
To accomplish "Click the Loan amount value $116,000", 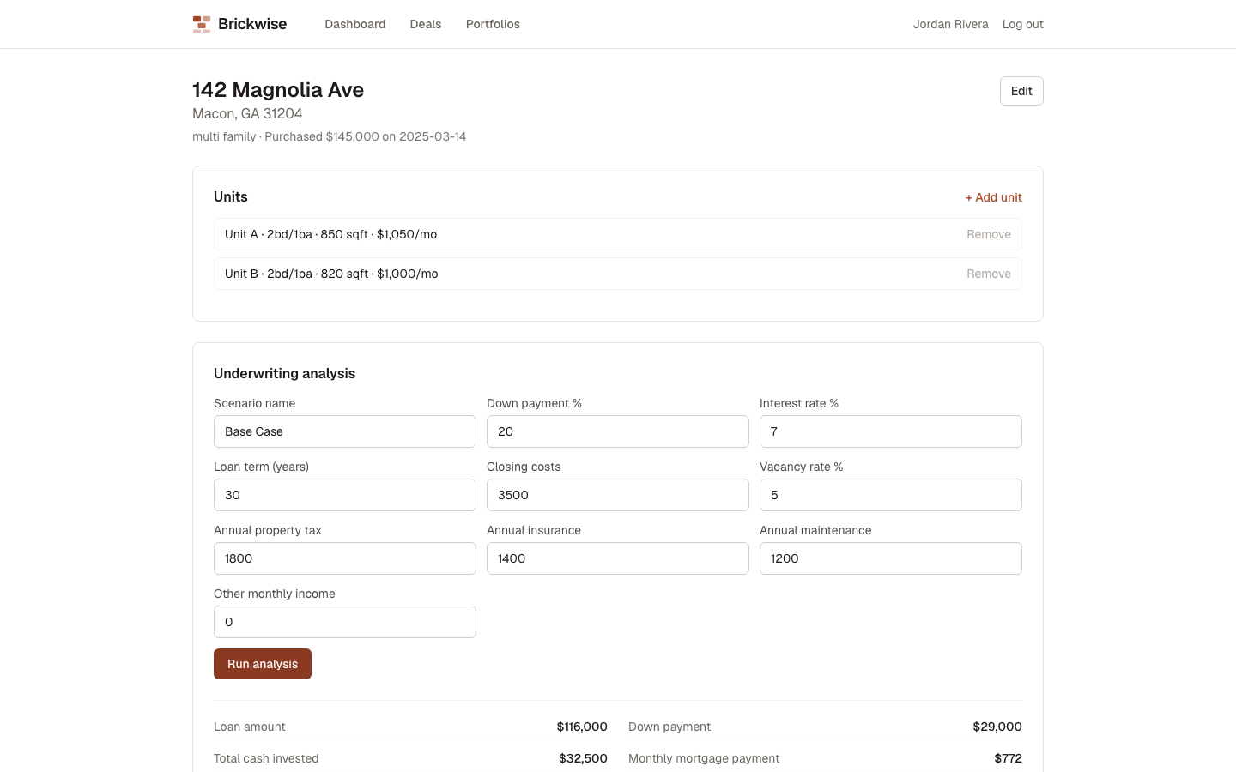I will (x=582, y=727).
